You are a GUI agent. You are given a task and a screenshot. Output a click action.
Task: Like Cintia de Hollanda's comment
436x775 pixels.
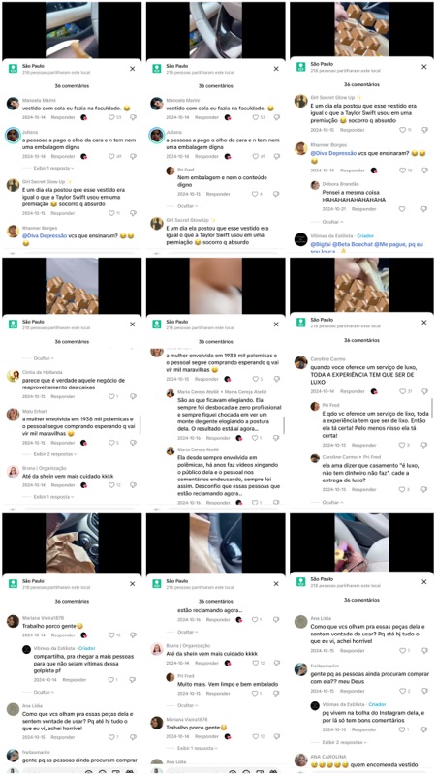111,396
